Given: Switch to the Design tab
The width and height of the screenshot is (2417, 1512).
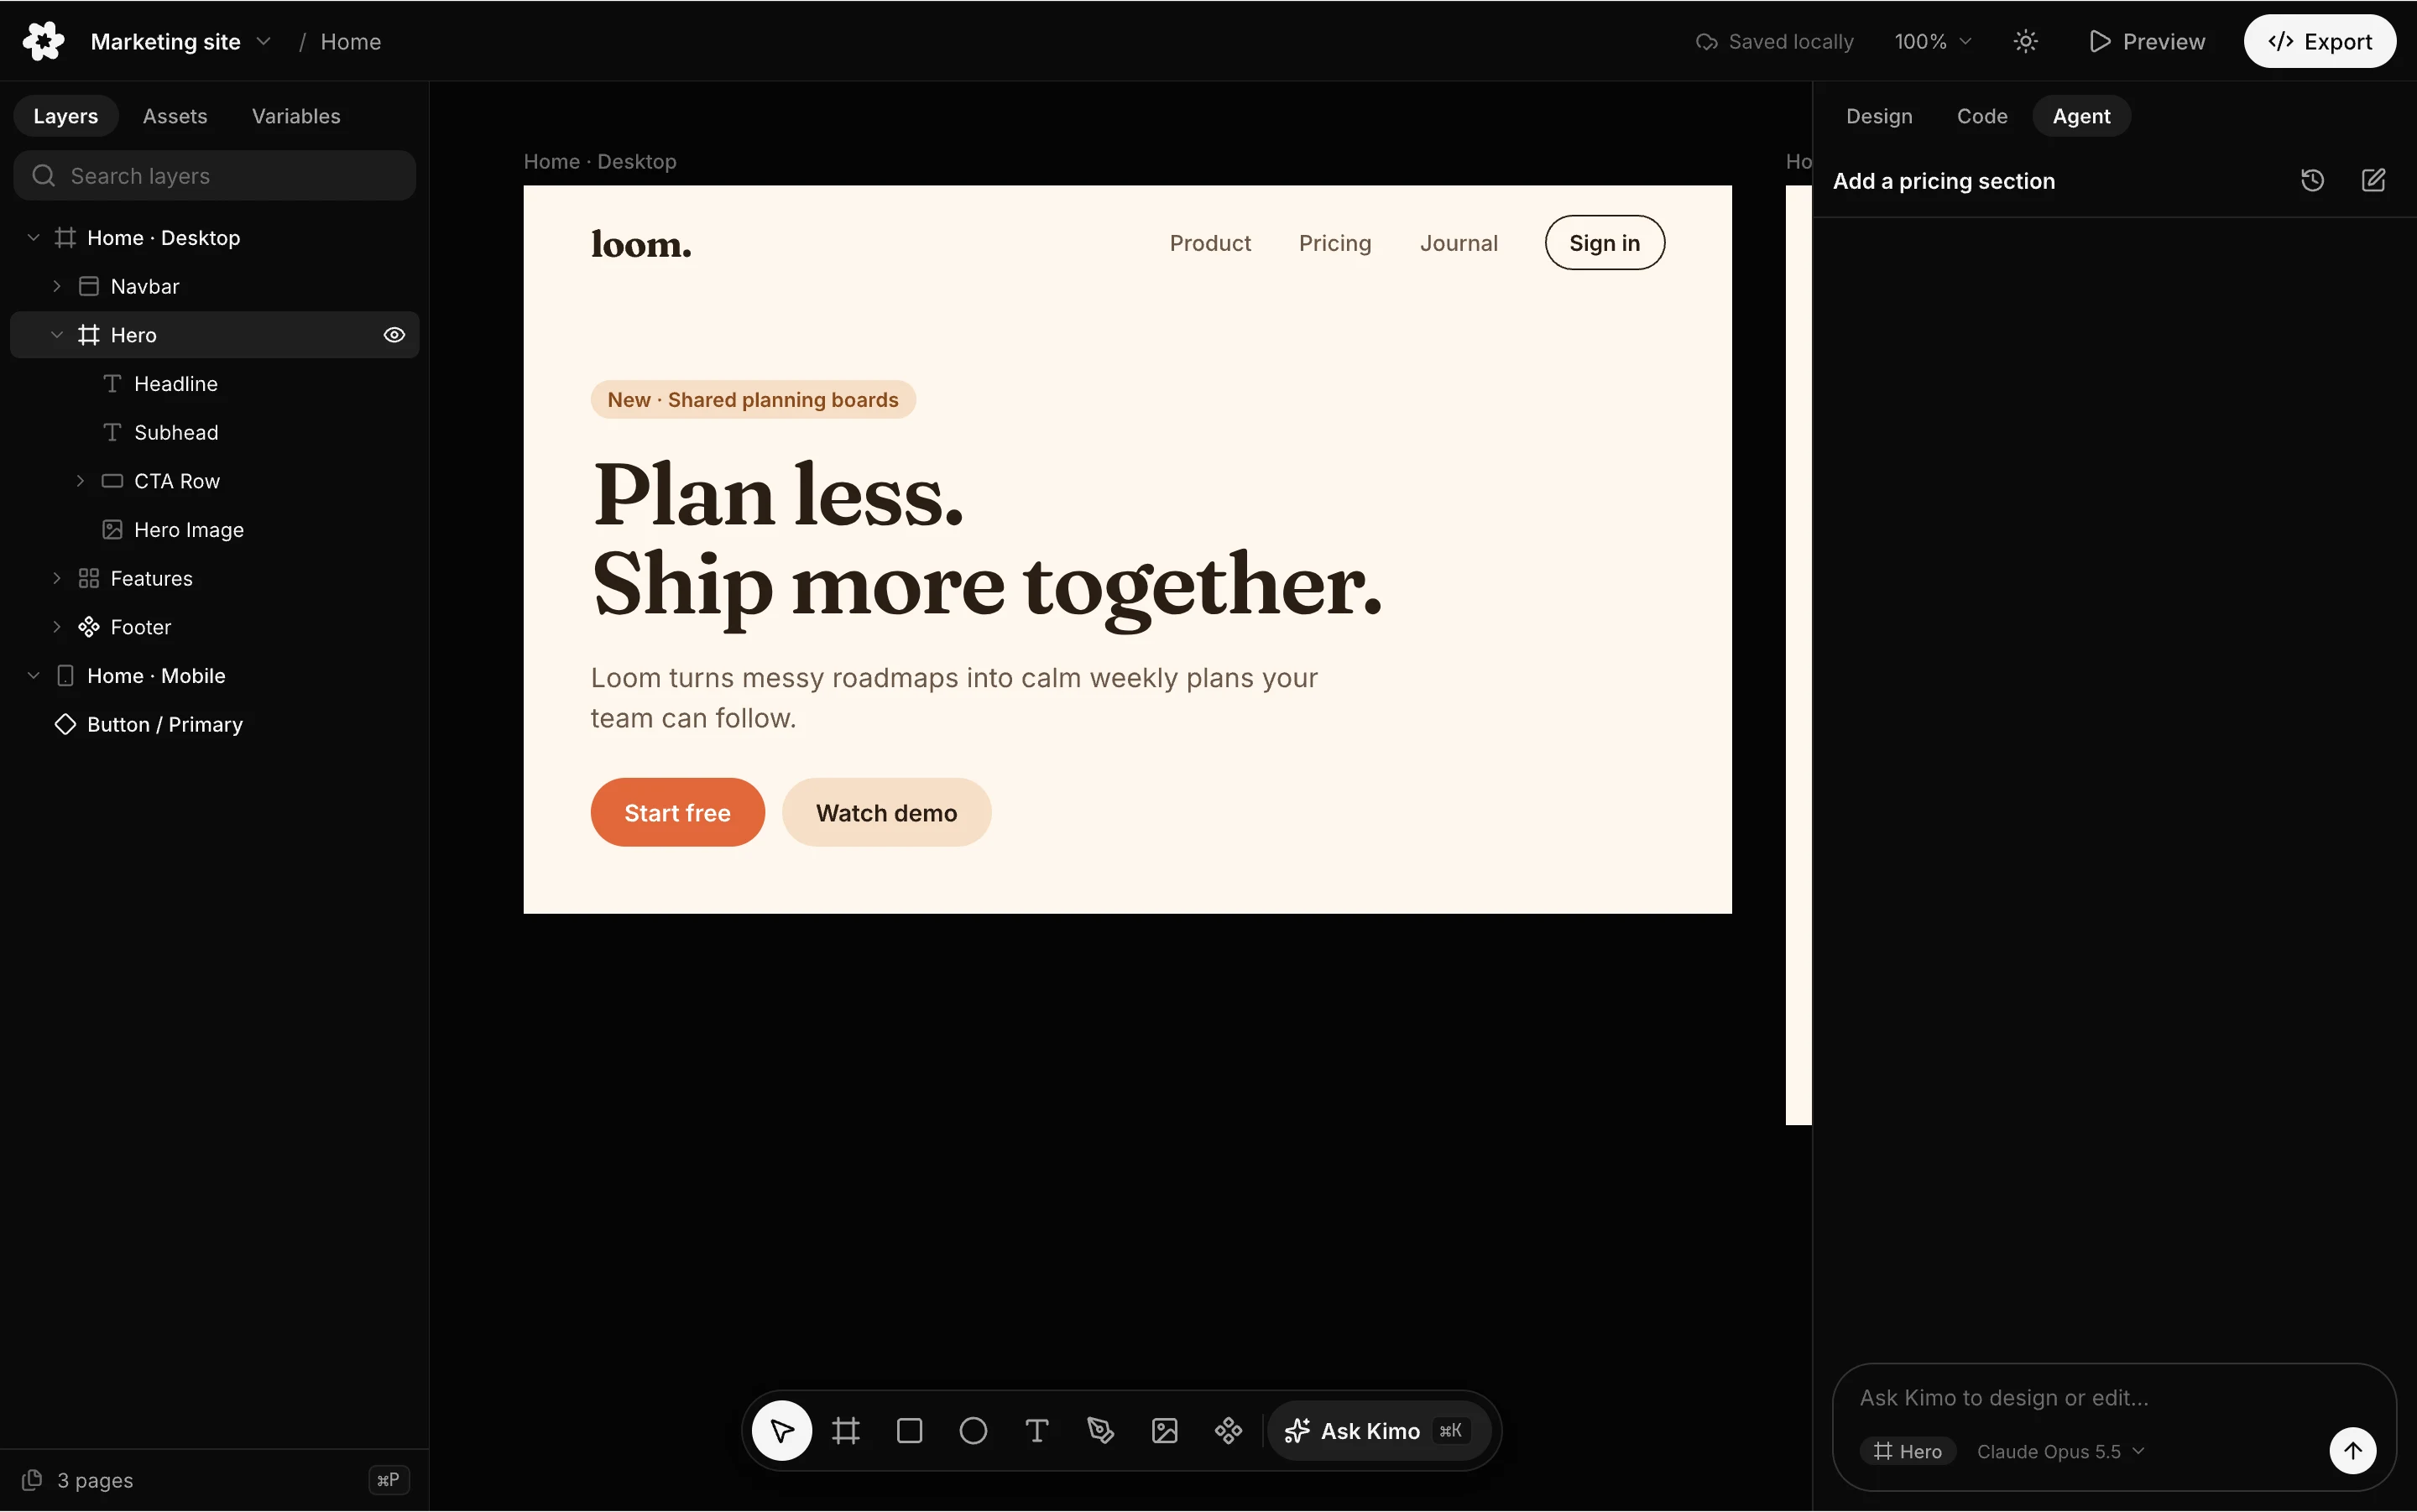Looking at the screenshot, I should [1879, 116].
